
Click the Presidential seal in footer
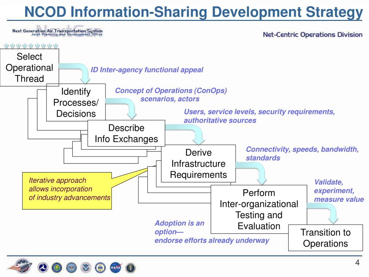pyautogui.click(x=130, y=268)
